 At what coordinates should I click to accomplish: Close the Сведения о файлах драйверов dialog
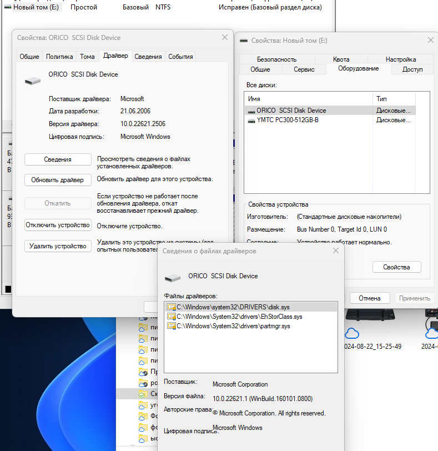336,251
